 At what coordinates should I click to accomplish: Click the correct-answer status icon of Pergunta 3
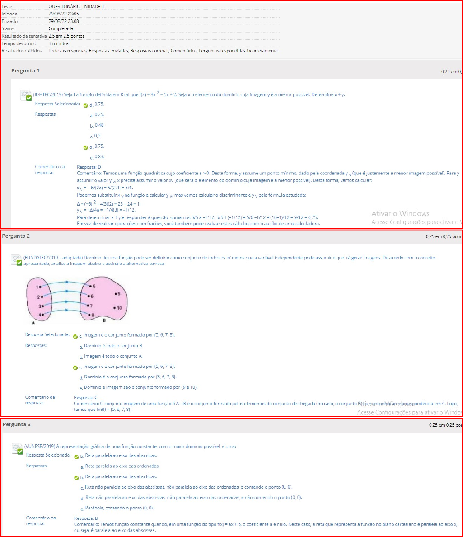click(x=17, y=448)
